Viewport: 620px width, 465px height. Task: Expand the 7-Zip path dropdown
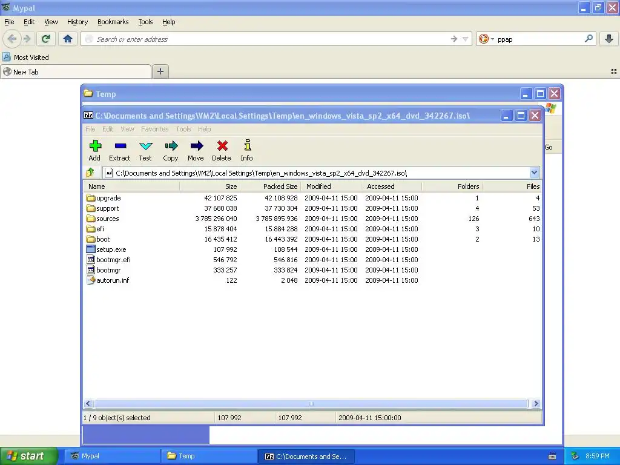coord(534,173)
